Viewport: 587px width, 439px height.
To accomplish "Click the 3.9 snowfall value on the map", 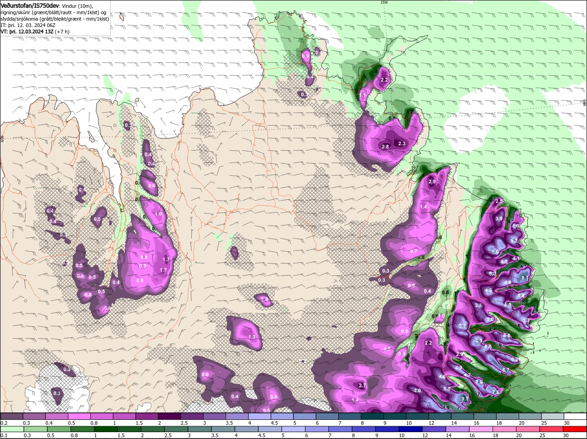I will (x=499, y=219).
